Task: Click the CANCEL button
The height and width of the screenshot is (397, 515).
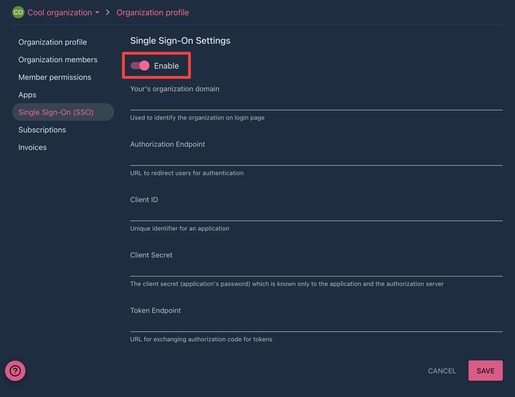Action: coord(442,371)
